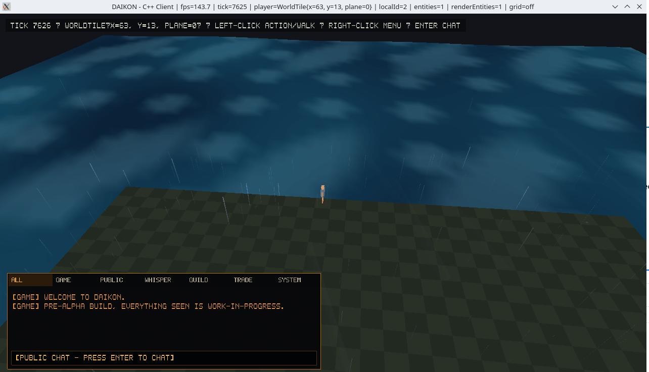Select the player character on the shoreline
The image size is (649, 372).
[x=322, y=194]
